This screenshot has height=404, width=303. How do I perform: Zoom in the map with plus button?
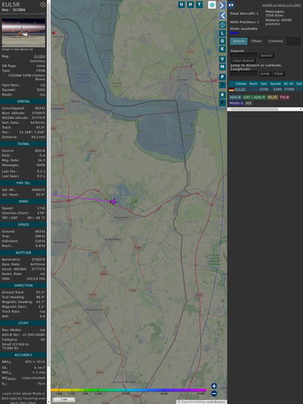pyautogui.click(x=214, y=386)
